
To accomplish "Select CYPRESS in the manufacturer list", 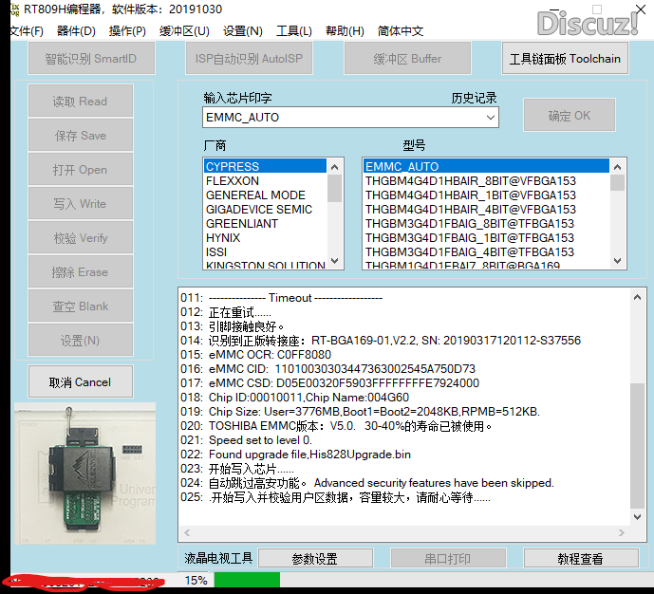I will (x=265, y=166).
